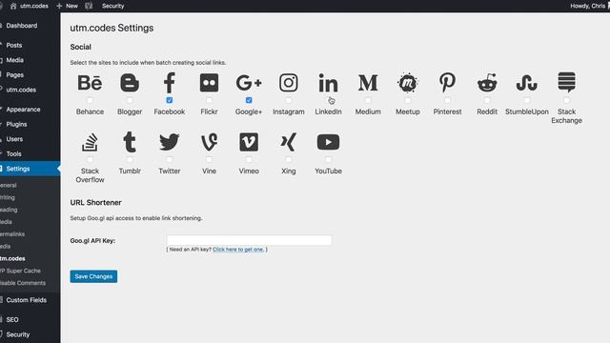This screenshot has width=610, height=343.
Task: Check the Blogger checkbox
Action: (130, 100)
